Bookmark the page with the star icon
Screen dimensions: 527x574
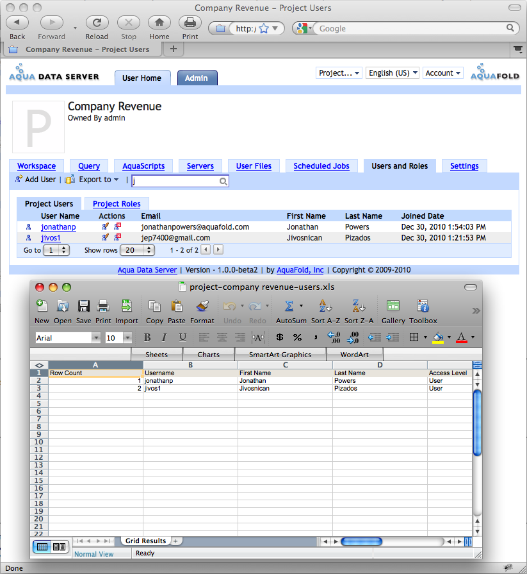[x=264, y=29]
